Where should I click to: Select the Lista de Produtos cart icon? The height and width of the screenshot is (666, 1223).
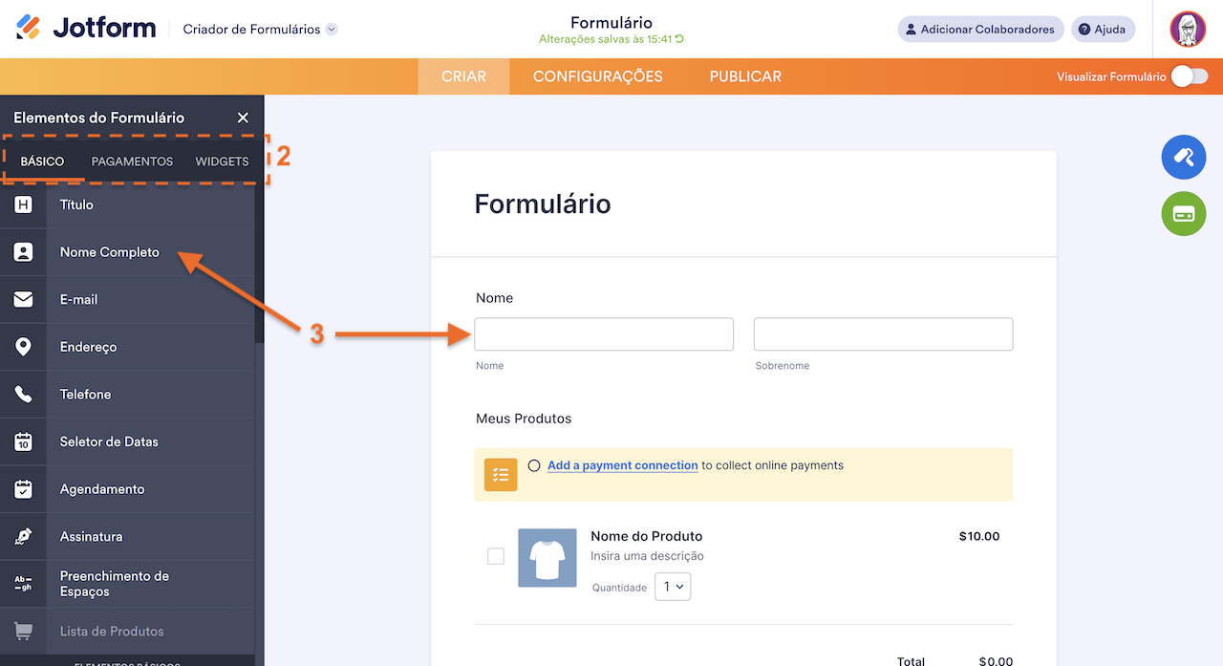23,631
